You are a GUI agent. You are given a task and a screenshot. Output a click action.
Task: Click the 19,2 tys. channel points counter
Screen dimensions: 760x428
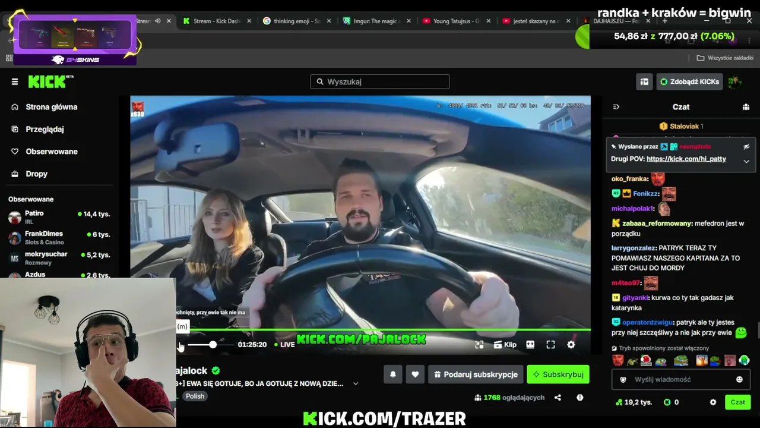click(634, 402)
